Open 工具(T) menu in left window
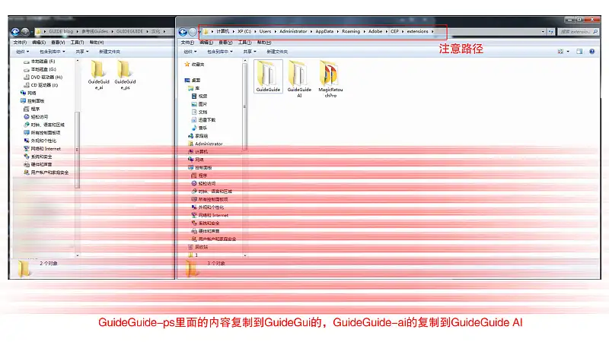Viewport: 609px width, 342px height. tap(77, 43)
